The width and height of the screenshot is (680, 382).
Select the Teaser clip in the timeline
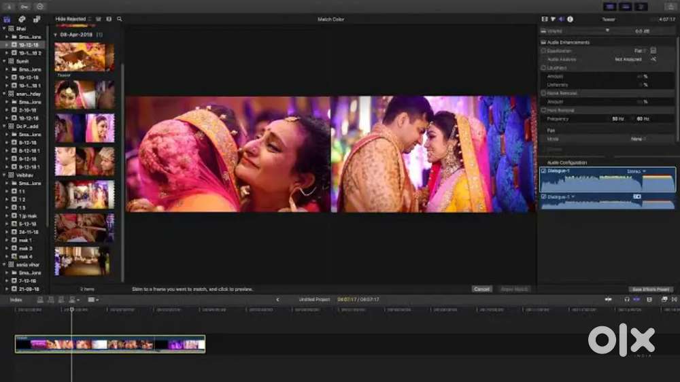pos(110,344)
